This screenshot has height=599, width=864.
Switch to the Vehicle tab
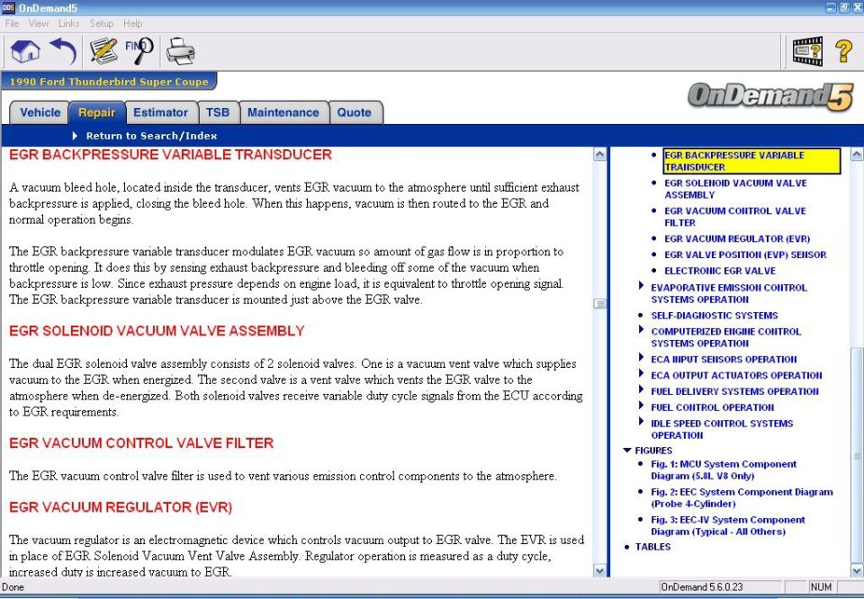(x=40, y=112)
